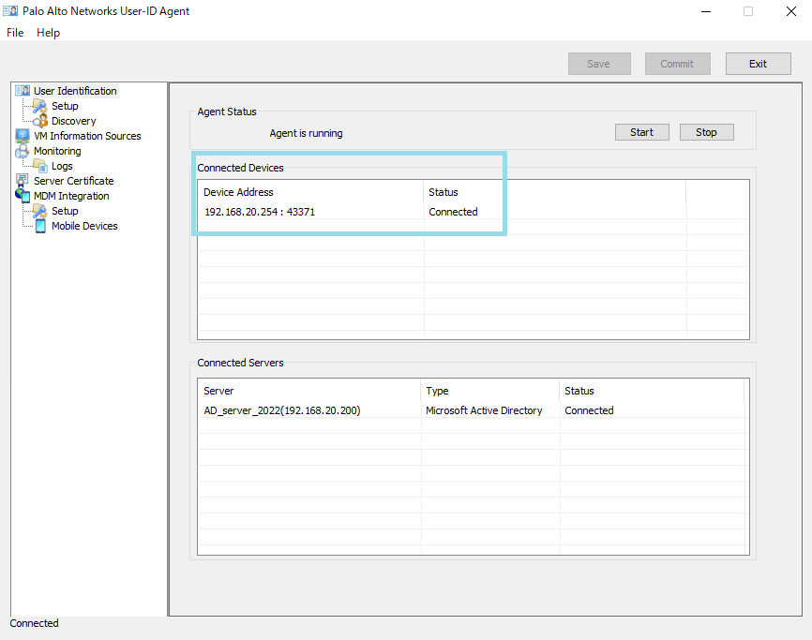Click the Save button
The height and width of the screenshot is (640, 812).
coord(599,64)
